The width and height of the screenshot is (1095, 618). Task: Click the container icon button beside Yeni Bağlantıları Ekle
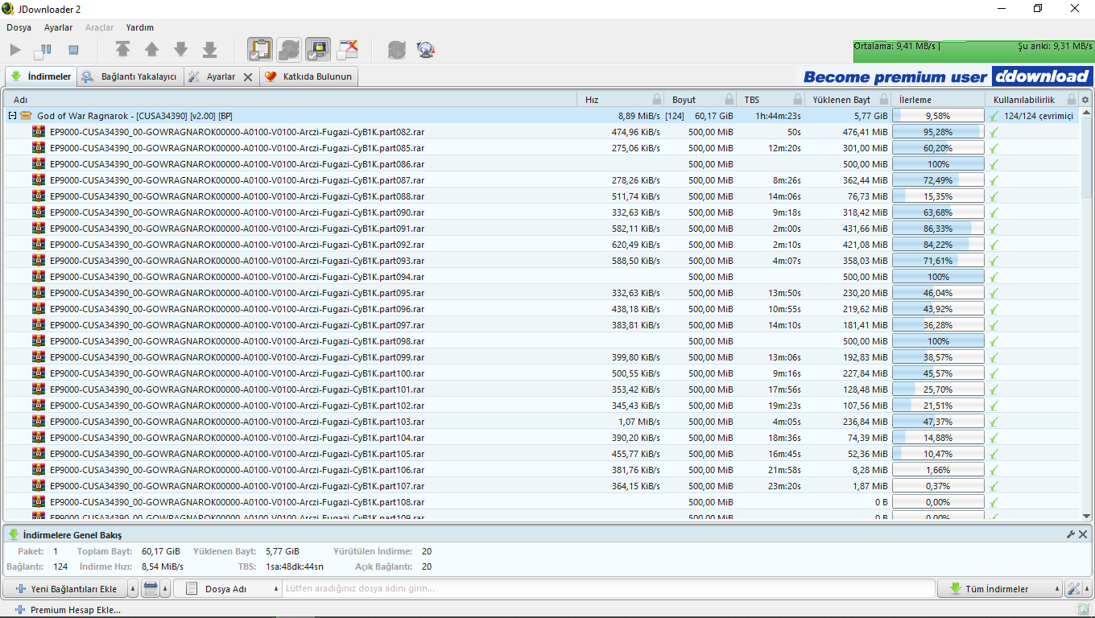click(x=150, y=589)
